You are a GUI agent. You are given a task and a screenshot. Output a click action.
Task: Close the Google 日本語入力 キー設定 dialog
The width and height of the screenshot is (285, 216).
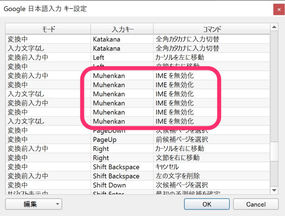[x=279, y=10]
